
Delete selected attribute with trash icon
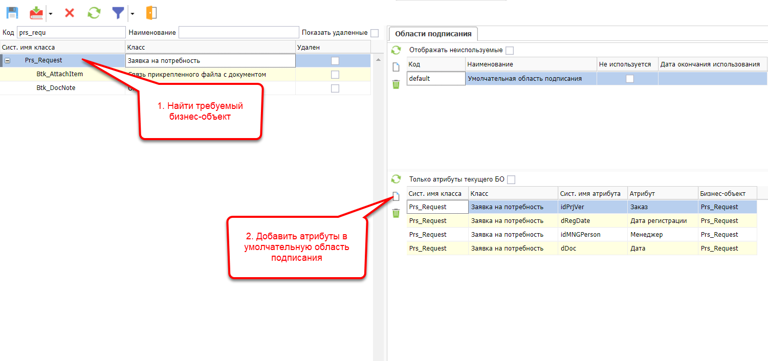click(x=396, y=213)
